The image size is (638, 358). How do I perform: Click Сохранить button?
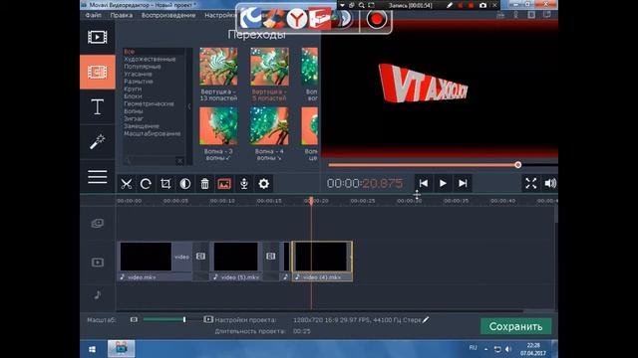[x=515, y=326]
